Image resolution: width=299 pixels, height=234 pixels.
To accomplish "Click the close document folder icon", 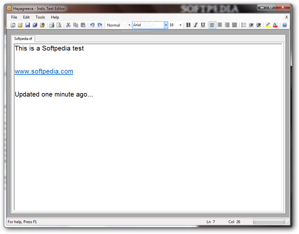I will 42,25.
